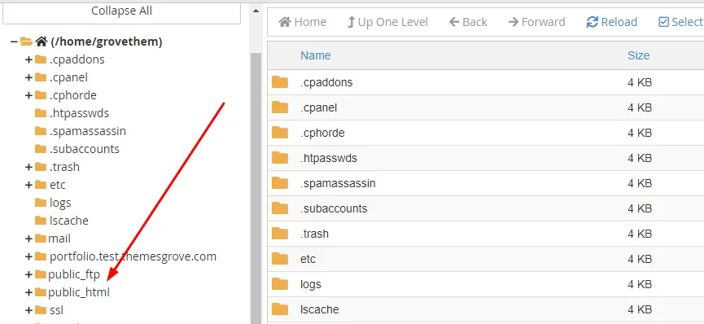704x324 pixels.
Task: Select the .htpasswds name in file list
Action: pos(329,158)
